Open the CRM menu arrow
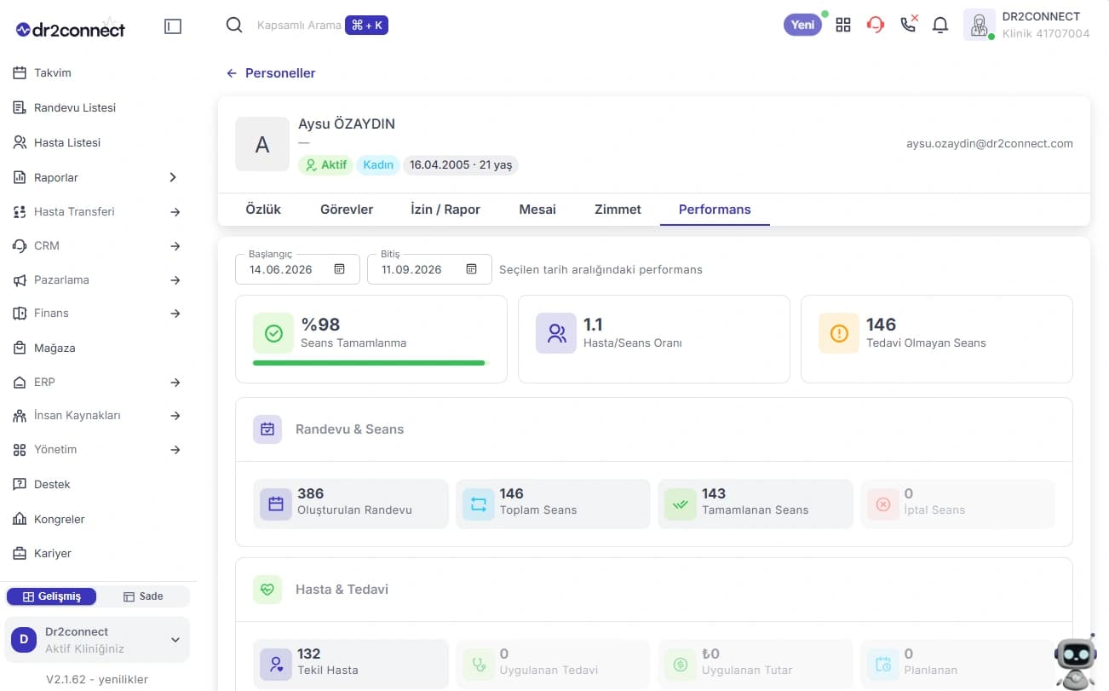 (175, 246)
